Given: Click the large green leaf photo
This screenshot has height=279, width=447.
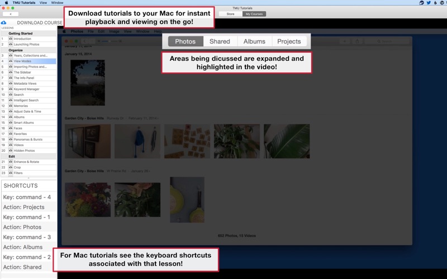Looking at the screenshot, I should click(287, 141).
